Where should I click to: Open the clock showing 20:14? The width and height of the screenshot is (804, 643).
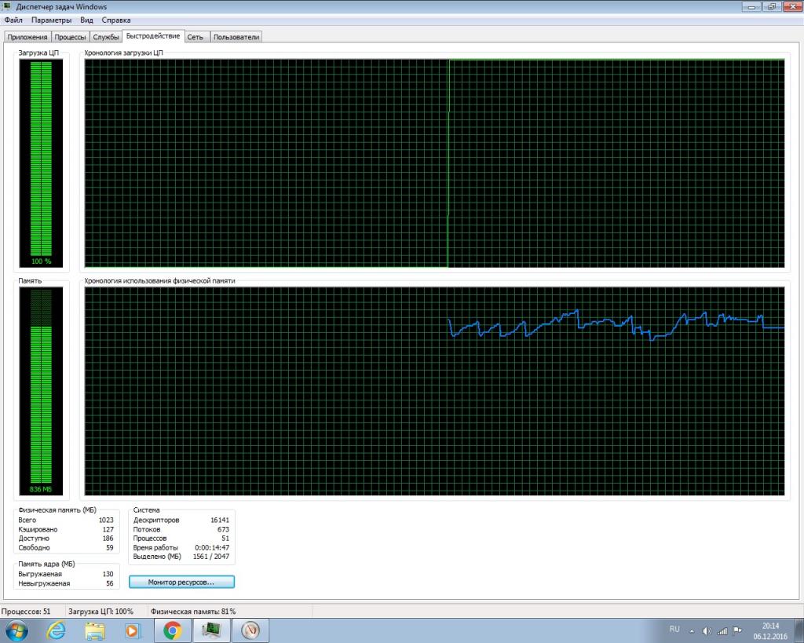click(x=770, y=630)
